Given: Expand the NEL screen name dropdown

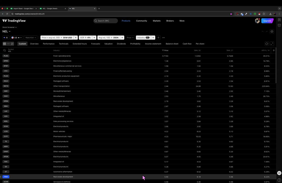Looking at the screenshot, I should click(6, 32).
